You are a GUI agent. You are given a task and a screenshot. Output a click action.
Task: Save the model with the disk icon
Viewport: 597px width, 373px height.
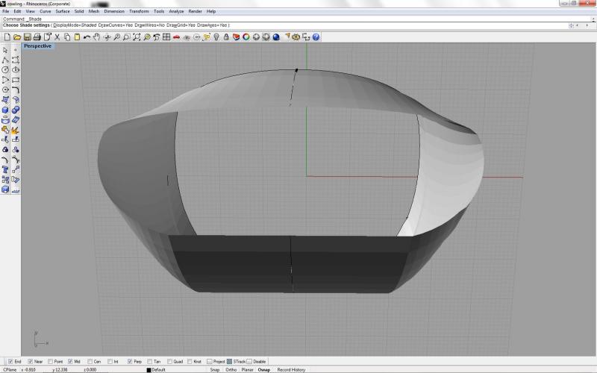27,37
